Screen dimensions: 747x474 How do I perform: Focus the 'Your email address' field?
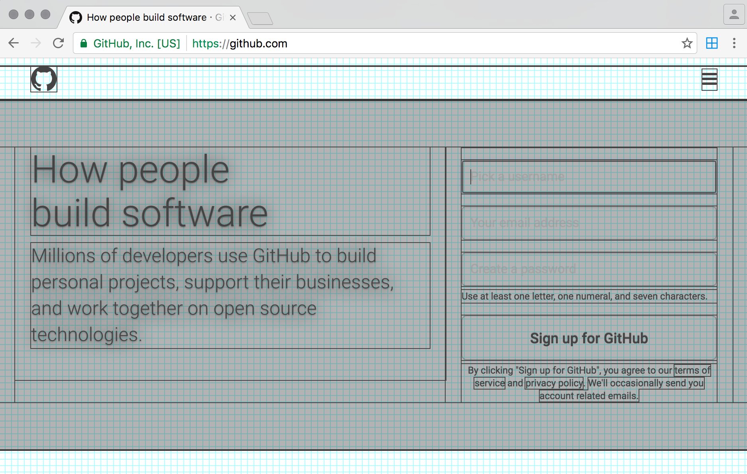pos(589,223)
